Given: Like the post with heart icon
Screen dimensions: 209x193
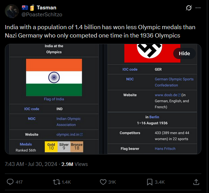Looking at the screenshot, I should pos(103,182).
